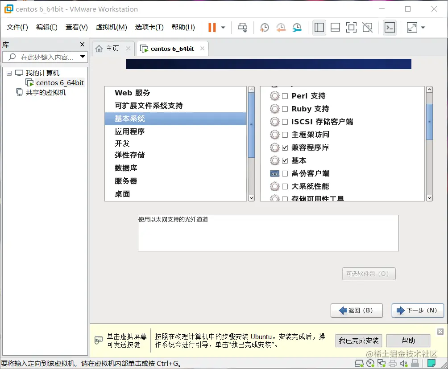Select the 开发 category
448x369 pixels.
(x=175, y=143)
